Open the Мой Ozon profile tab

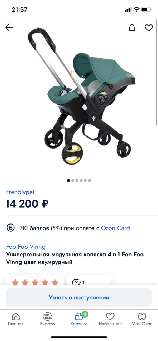tap(142, 319)
